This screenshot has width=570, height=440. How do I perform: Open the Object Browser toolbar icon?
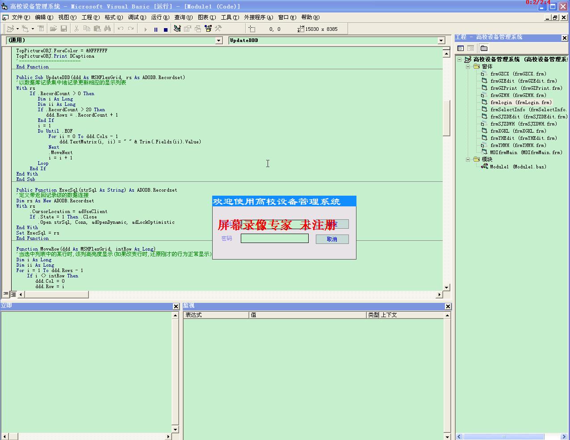coord(208,29)
